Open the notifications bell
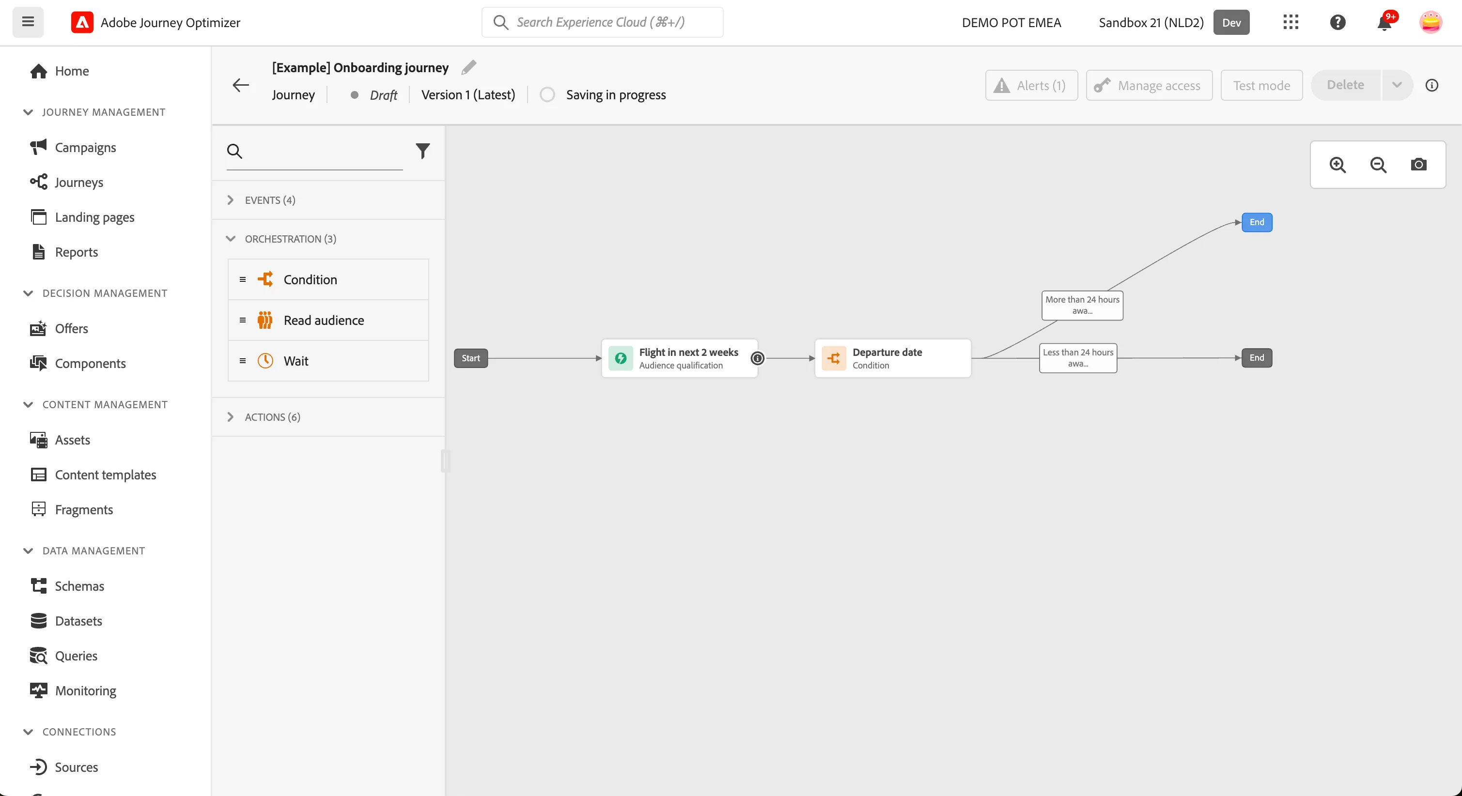1462x796 pixels. pyautogui.click(x=1384, y=23)
